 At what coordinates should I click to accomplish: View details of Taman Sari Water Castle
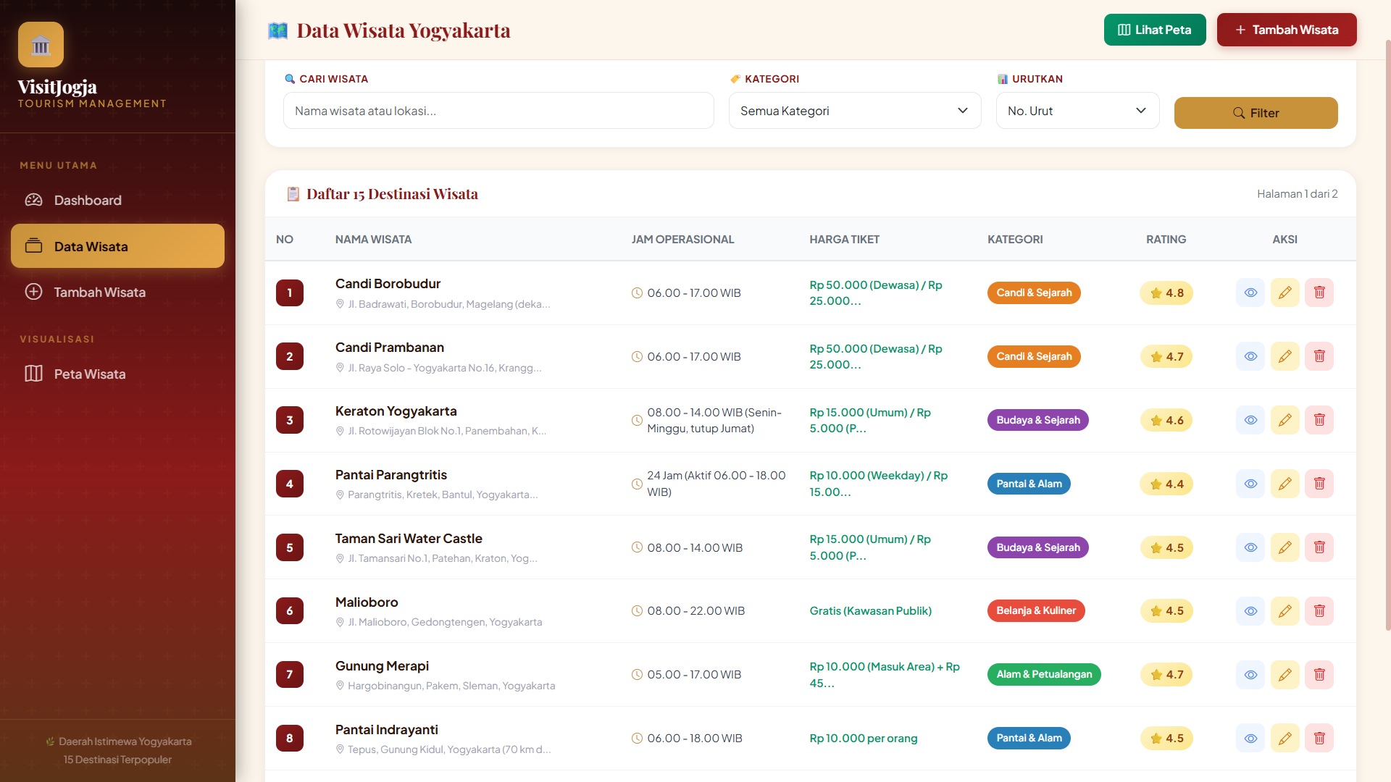[1250, 547]
